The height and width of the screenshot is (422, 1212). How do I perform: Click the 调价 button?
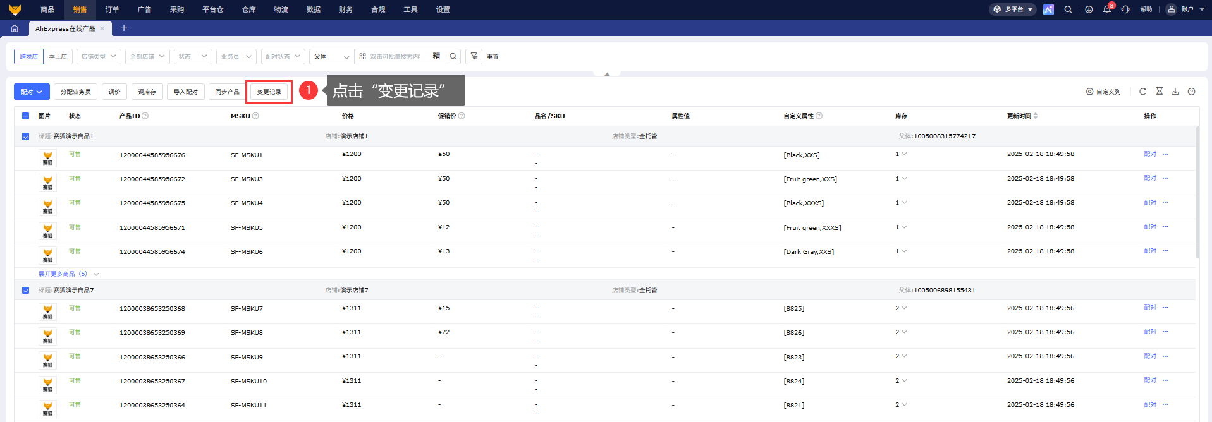pos(114,92)
